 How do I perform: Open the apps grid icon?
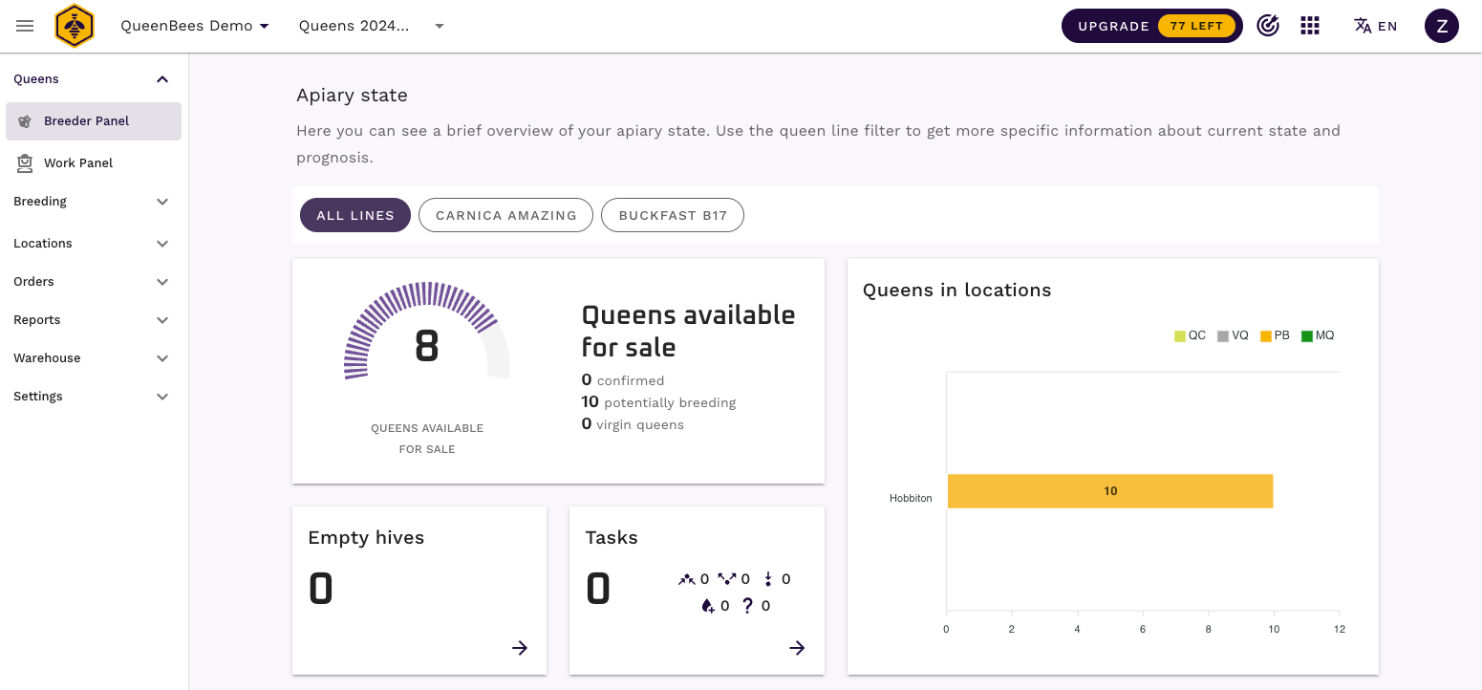pyautogui.click(x=1310, y=26)
